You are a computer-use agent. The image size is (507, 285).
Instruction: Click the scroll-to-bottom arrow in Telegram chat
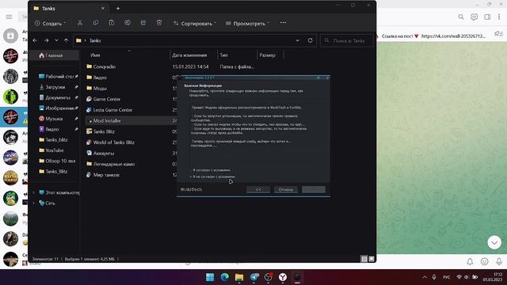494,242
